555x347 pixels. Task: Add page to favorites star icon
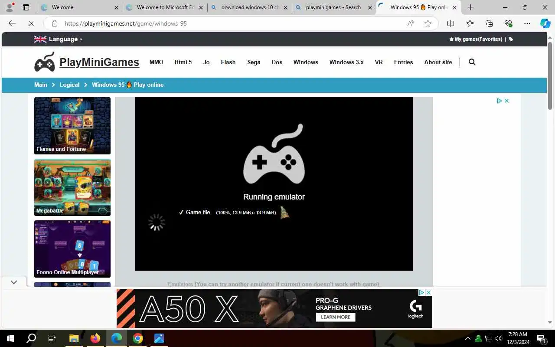pyautogui.click(x=428, y=23)
